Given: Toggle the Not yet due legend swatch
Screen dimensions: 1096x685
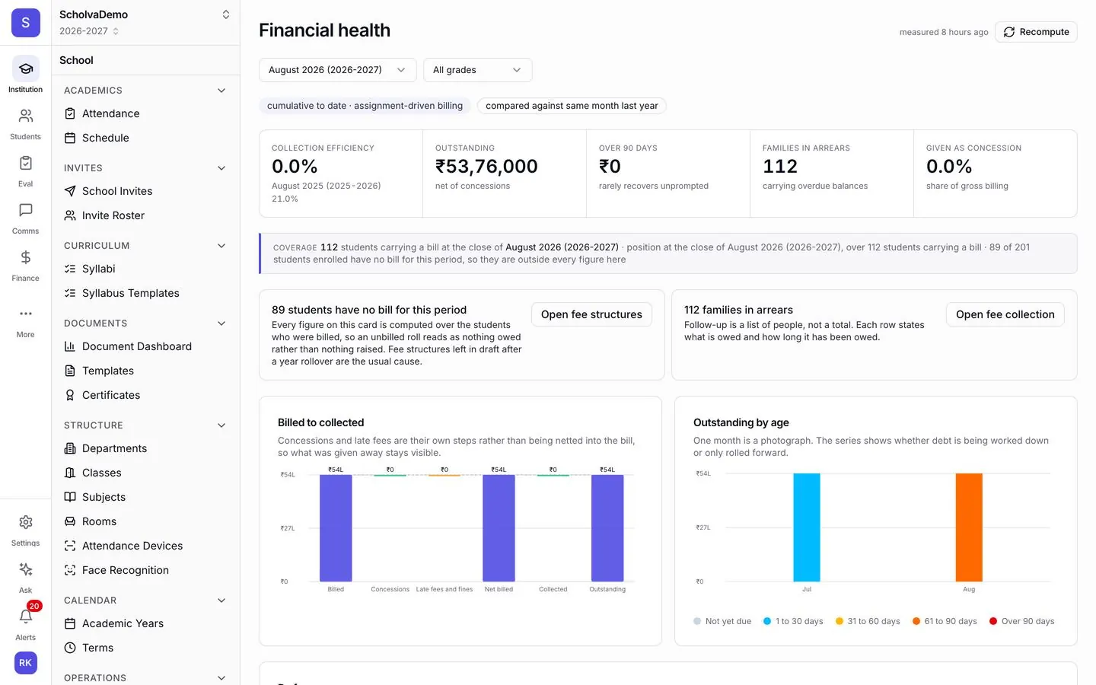Looking at the screenshot, I should point(697,621).
